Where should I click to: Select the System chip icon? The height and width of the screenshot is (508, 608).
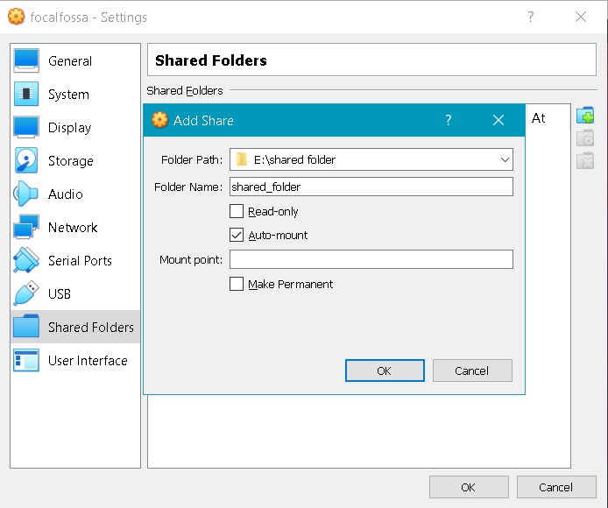pos(26,94)
